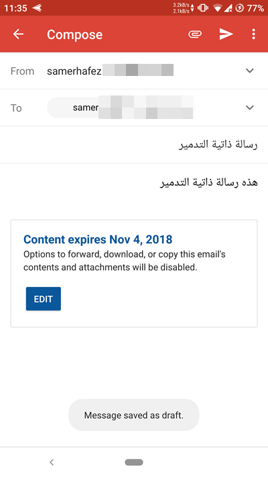The image size is (268, 478).
Task: Tap the Arabic subject line field
Action: 134,145
